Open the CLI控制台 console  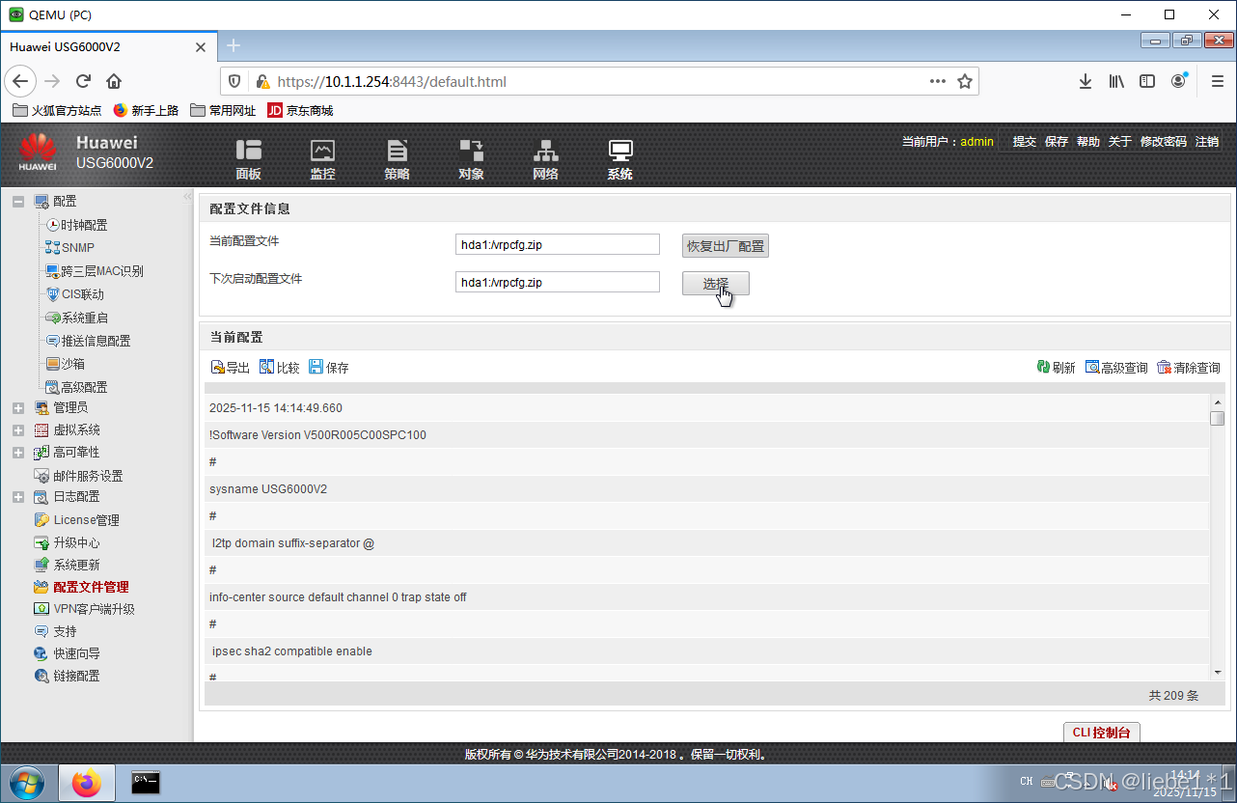(x=1102, y=733)
